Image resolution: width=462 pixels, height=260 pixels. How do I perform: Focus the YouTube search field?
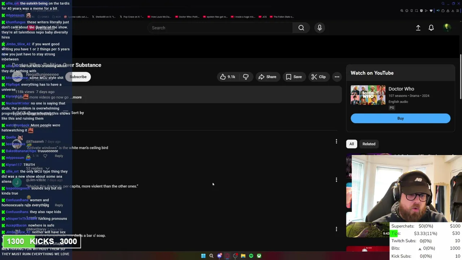220,28
